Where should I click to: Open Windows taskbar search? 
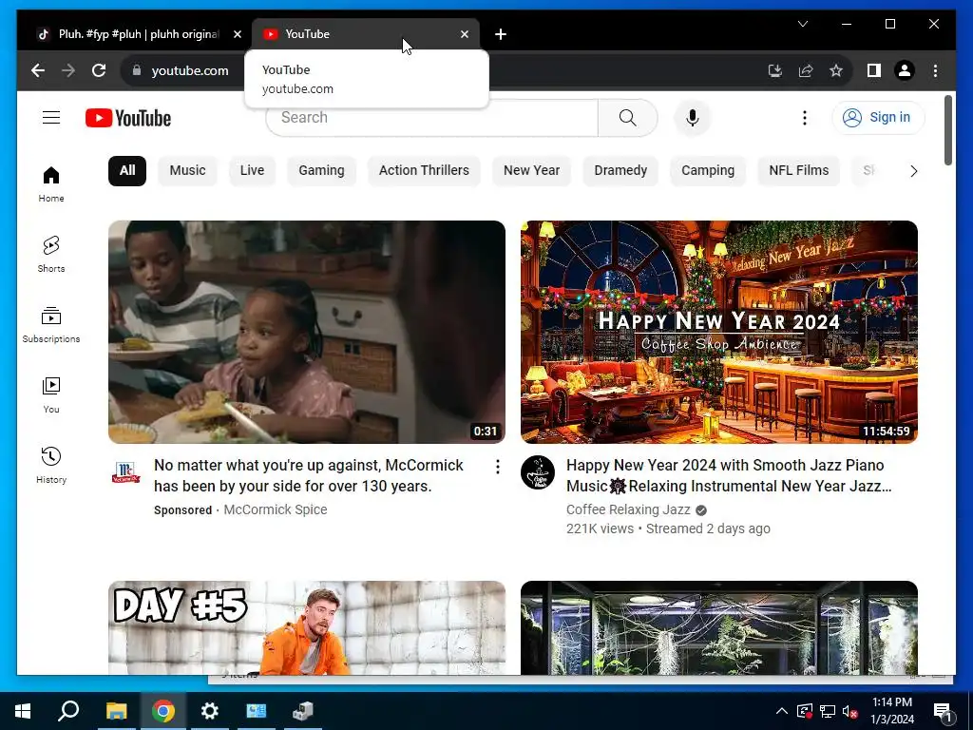click(x=68, y=711)
